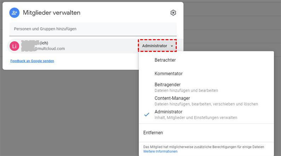
Task: Click the pink "Li" avatar
Action: point(14,46)
